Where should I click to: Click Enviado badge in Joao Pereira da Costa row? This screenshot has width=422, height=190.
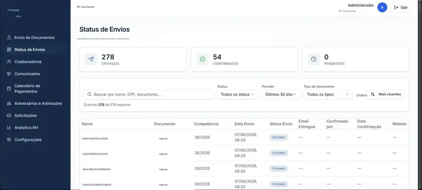coord(279,153)
